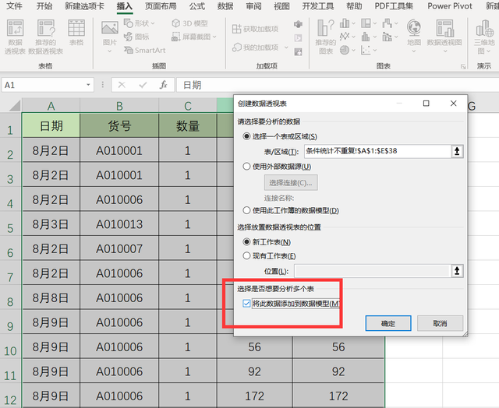Open the 形状 shapes dropdown
The width and height of the screenshot is (499, 408).
click(x=140, y=23)
